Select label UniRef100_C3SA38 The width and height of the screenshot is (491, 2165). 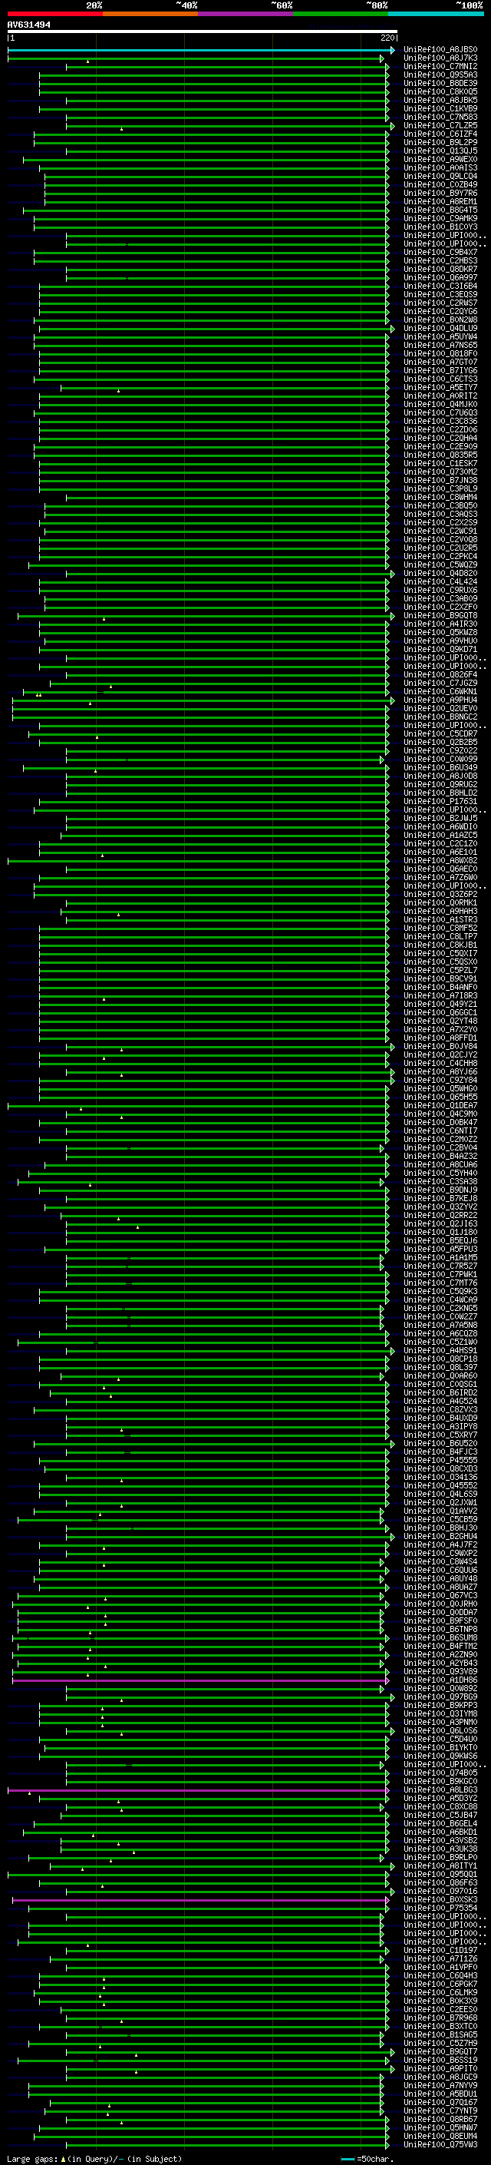pos(440,1181)
